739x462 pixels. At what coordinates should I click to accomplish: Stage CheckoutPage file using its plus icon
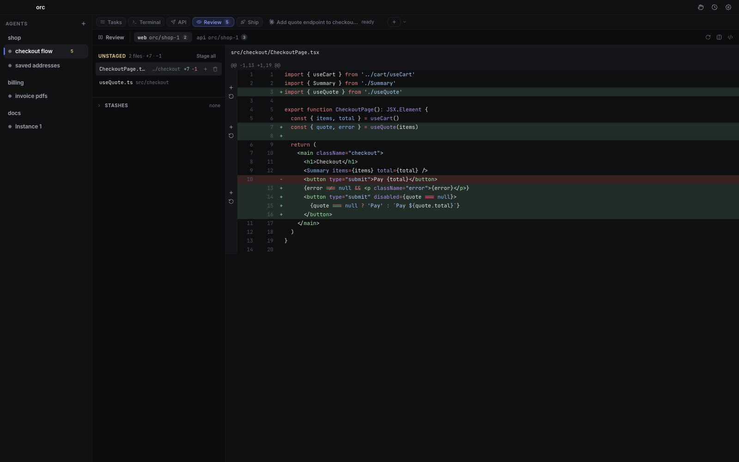point(206,69)
